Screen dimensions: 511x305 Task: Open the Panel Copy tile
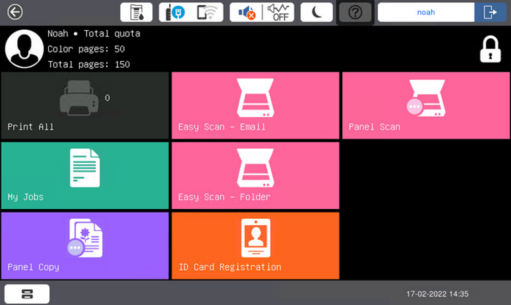85,246
